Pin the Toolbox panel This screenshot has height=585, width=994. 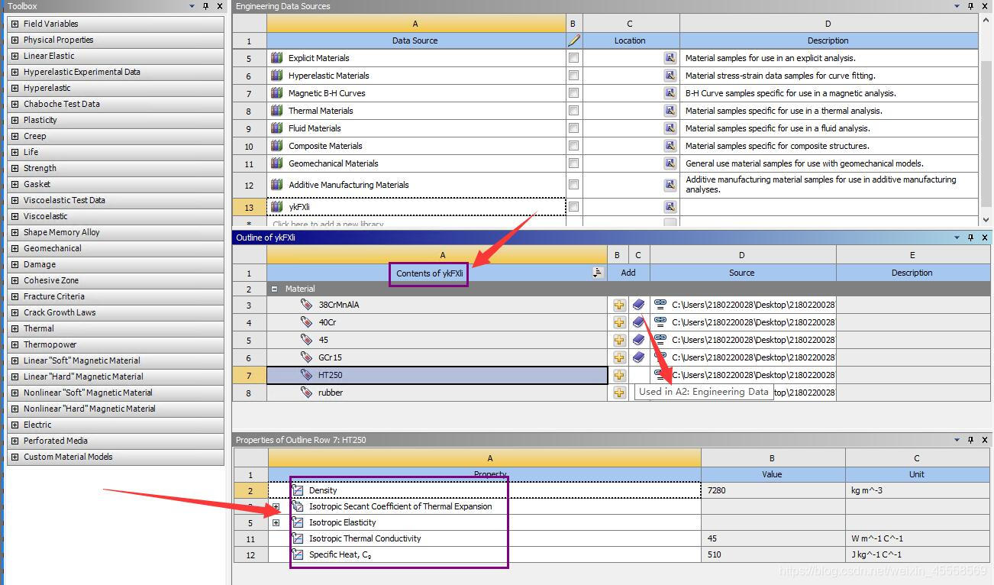206,6
